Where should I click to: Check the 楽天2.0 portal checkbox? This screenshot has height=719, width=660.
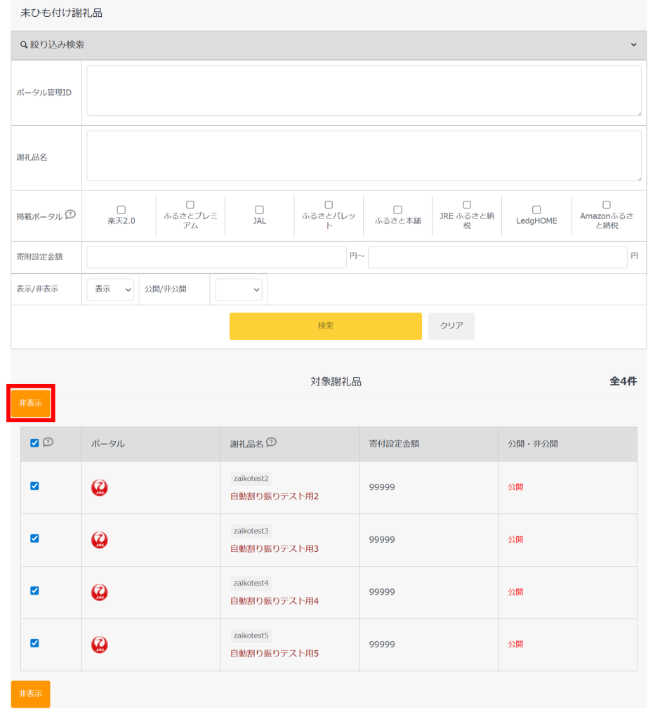tap(121, 209)
